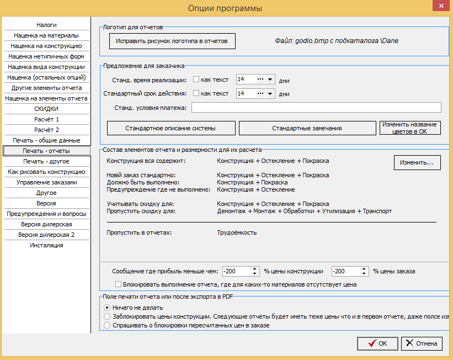Open срок действия days dropdown arrow

[x=270, y=93]
